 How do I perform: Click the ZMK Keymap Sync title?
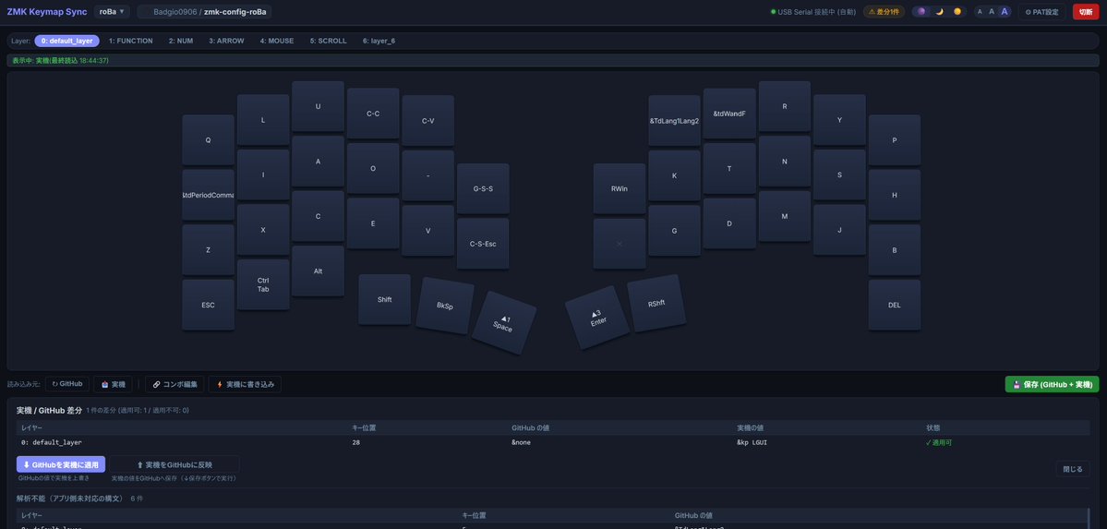[47, 12]
